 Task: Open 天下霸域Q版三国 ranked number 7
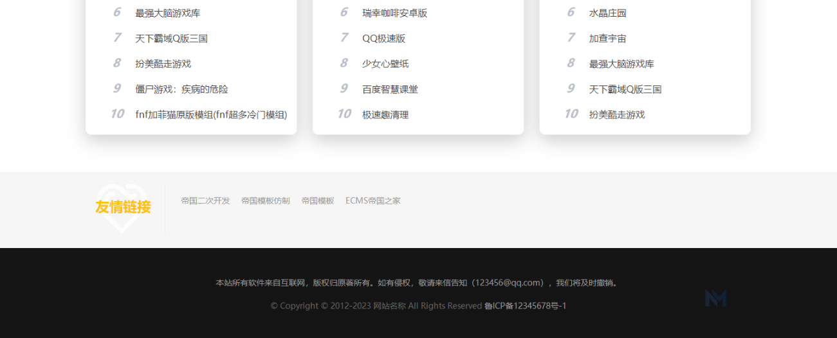tap(171, 39)
